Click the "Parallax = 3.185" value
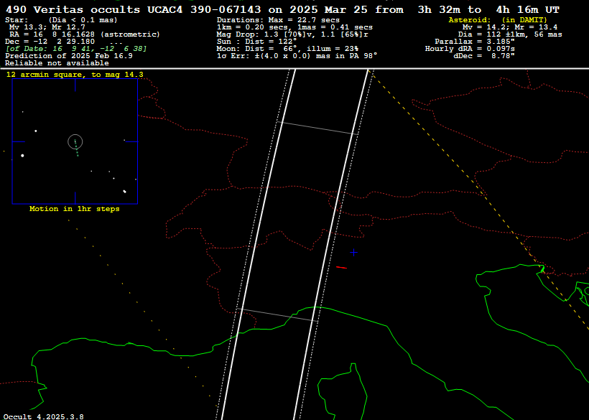589x420 pixels. tap(475, 42)
